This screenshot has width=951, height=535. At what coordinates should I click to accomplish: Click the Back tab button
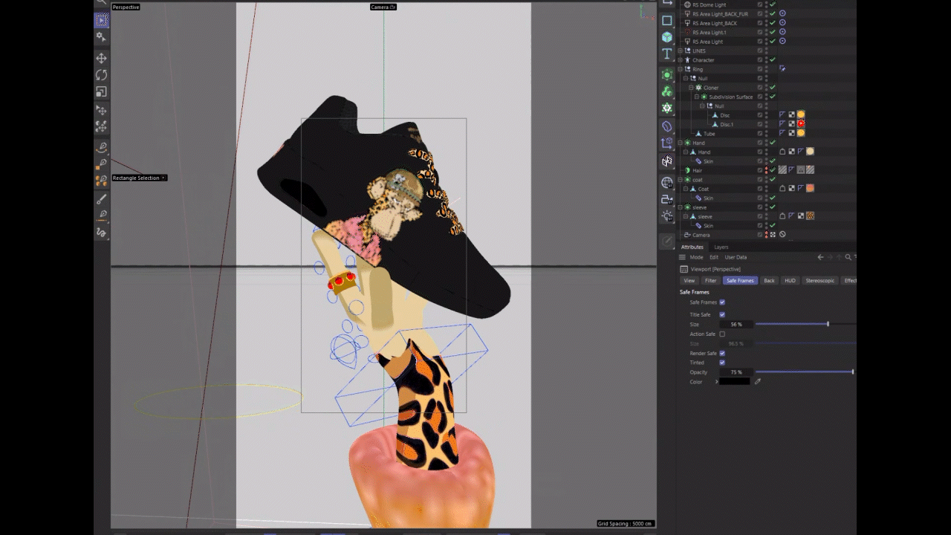pyautogui.click(x=769, y=280)
